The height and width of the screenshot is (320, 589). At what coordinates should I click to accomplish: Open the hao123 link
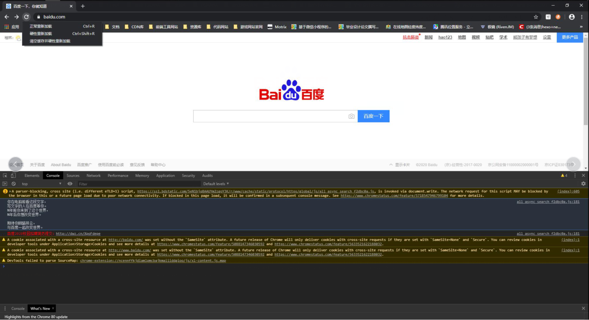tap(445, 37)
